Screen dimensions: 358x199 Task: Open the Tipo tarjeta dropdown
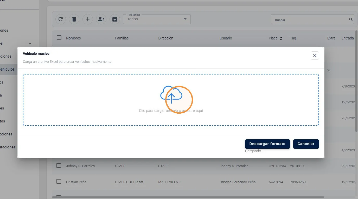pos(157,19)
